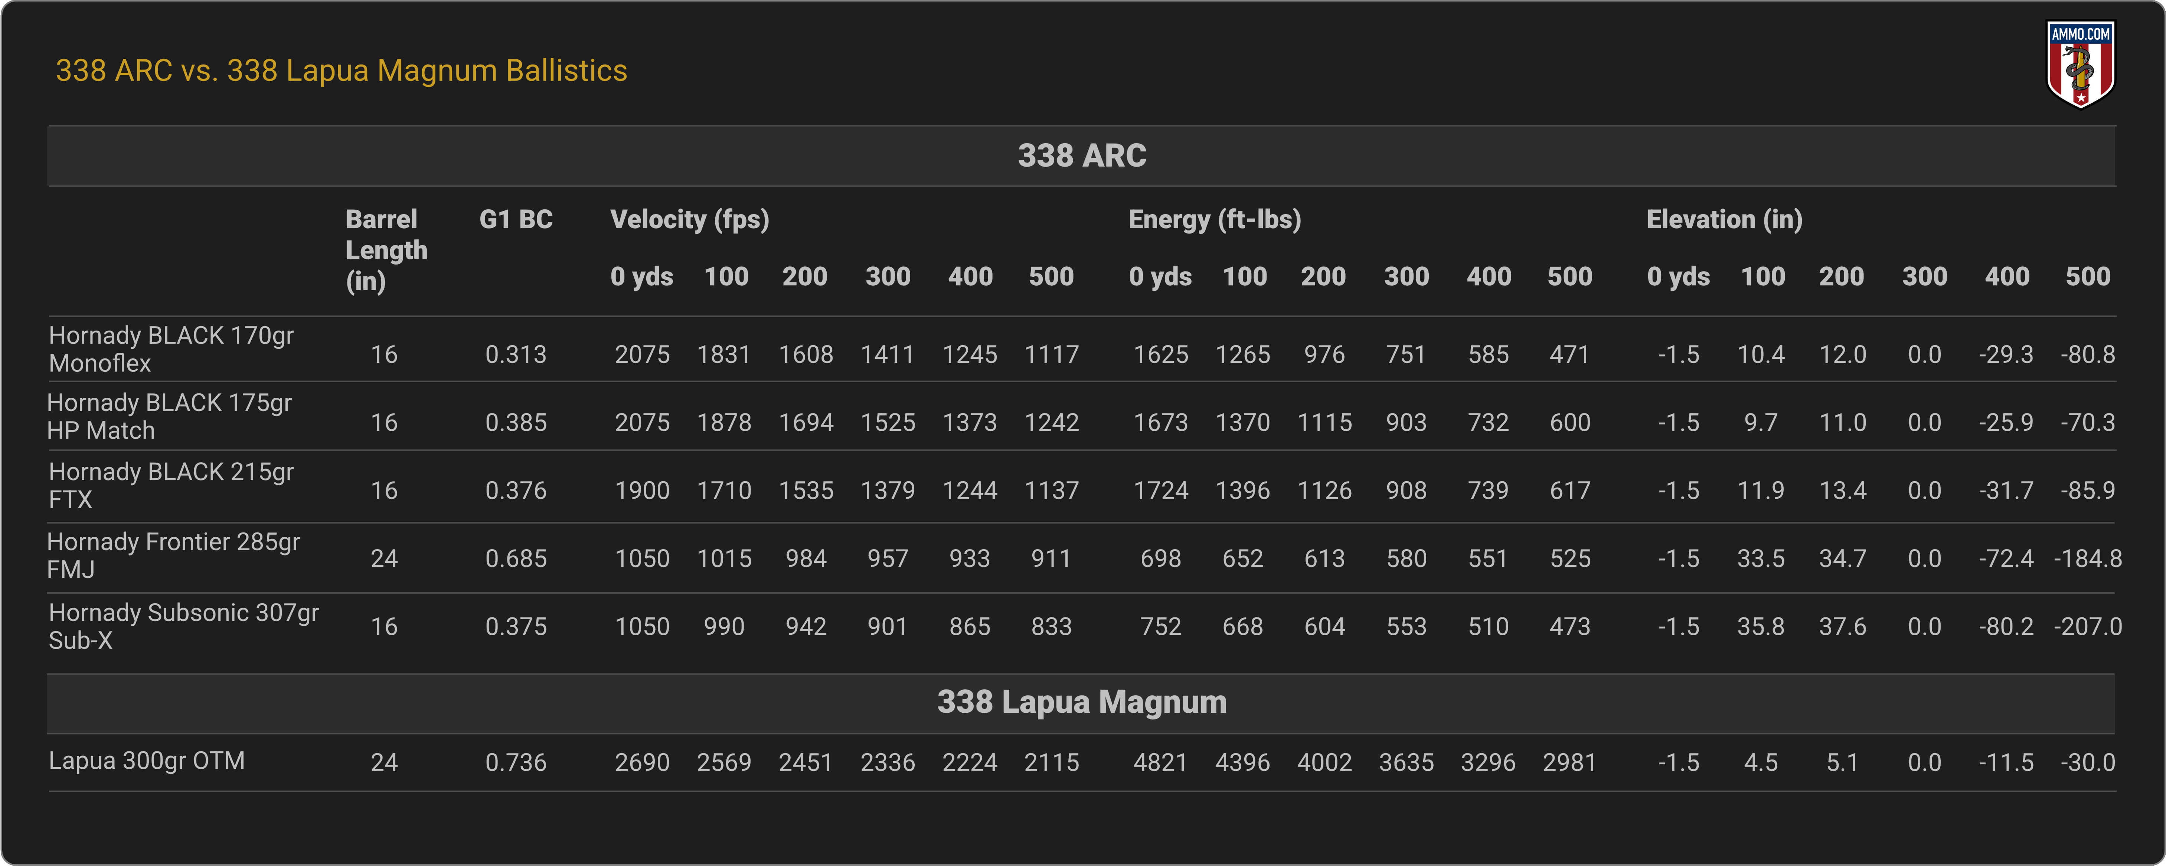
Task: Click energy value 1724
Action: pyautogui.click(x=1160, y=491)
